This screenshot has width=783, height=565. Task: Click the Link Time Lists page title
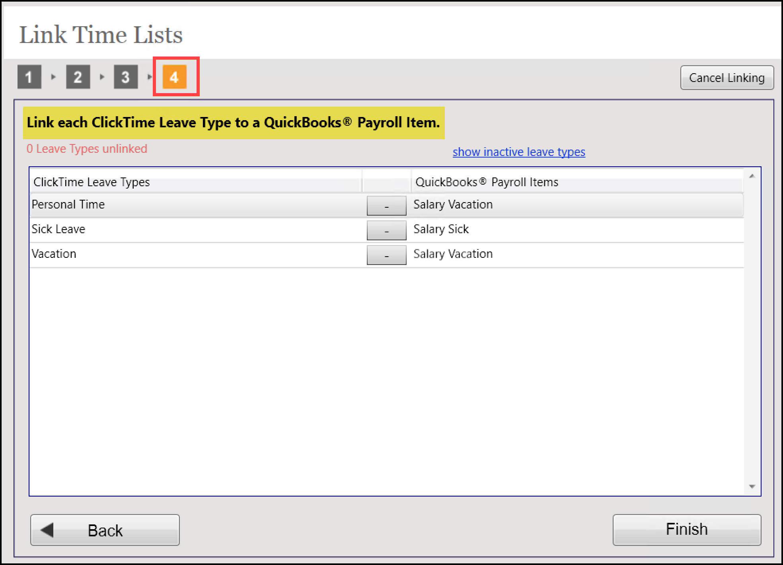pyautogui.click(x=101, y=35)
